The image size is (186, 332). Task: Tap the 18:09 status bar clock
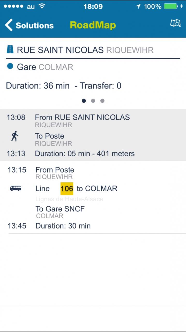click(93, 6)
